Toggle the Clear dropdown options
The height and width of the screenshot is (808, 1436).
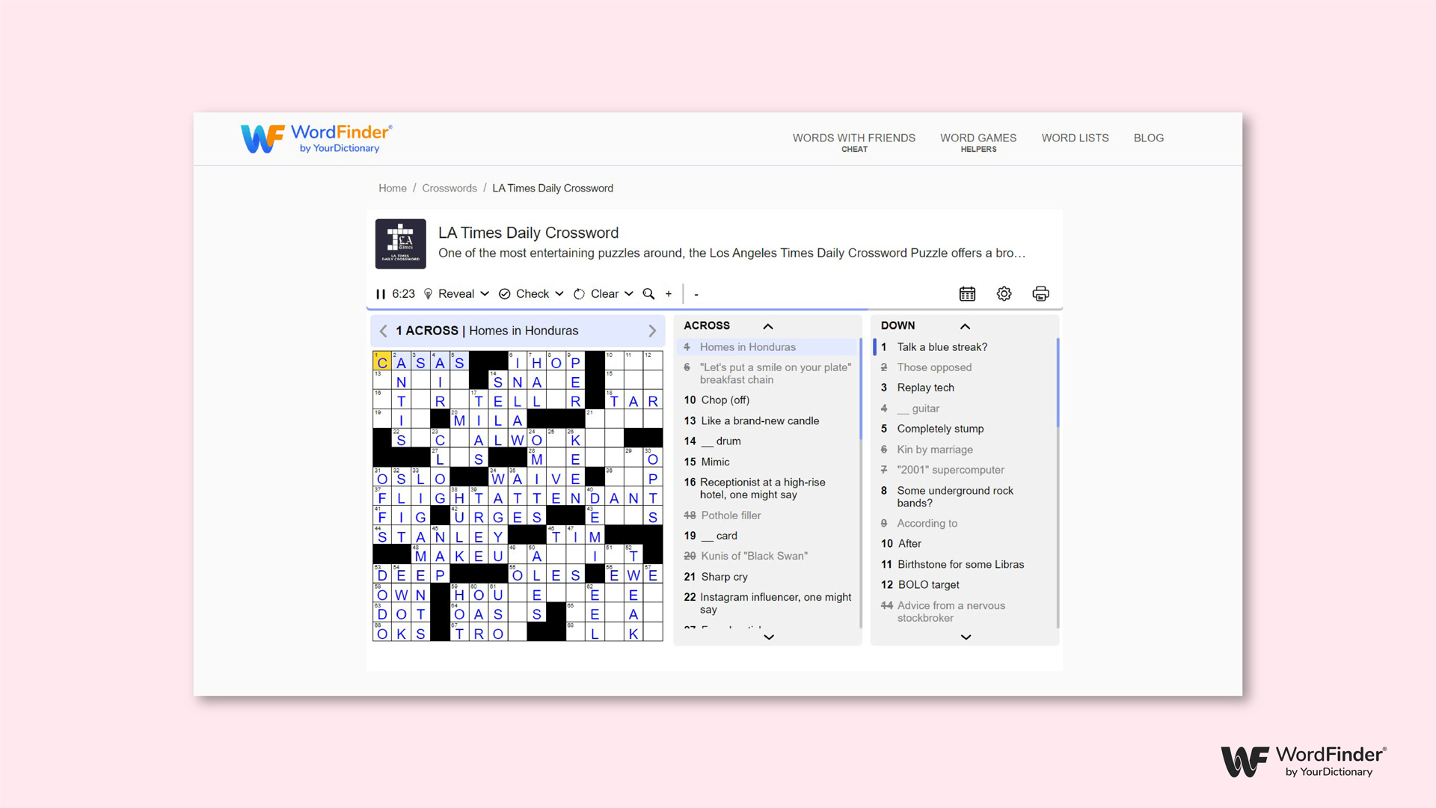[x=629, y=293]
